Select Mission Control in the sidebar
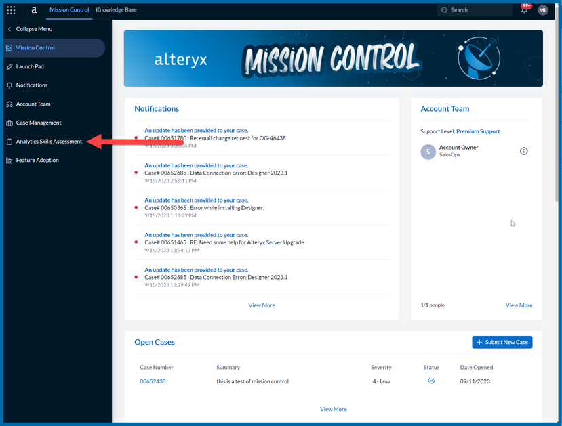562x426 pixels. [54, 47]
